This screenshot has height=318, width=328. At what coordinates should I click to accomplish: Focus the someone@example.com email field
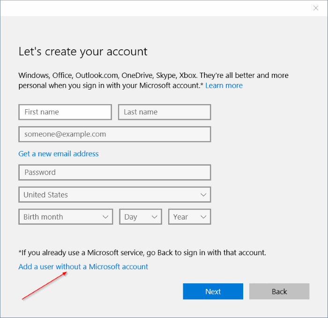point(115,134)
